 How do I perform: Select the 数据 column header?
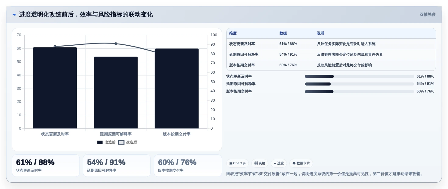click(283, 33)
